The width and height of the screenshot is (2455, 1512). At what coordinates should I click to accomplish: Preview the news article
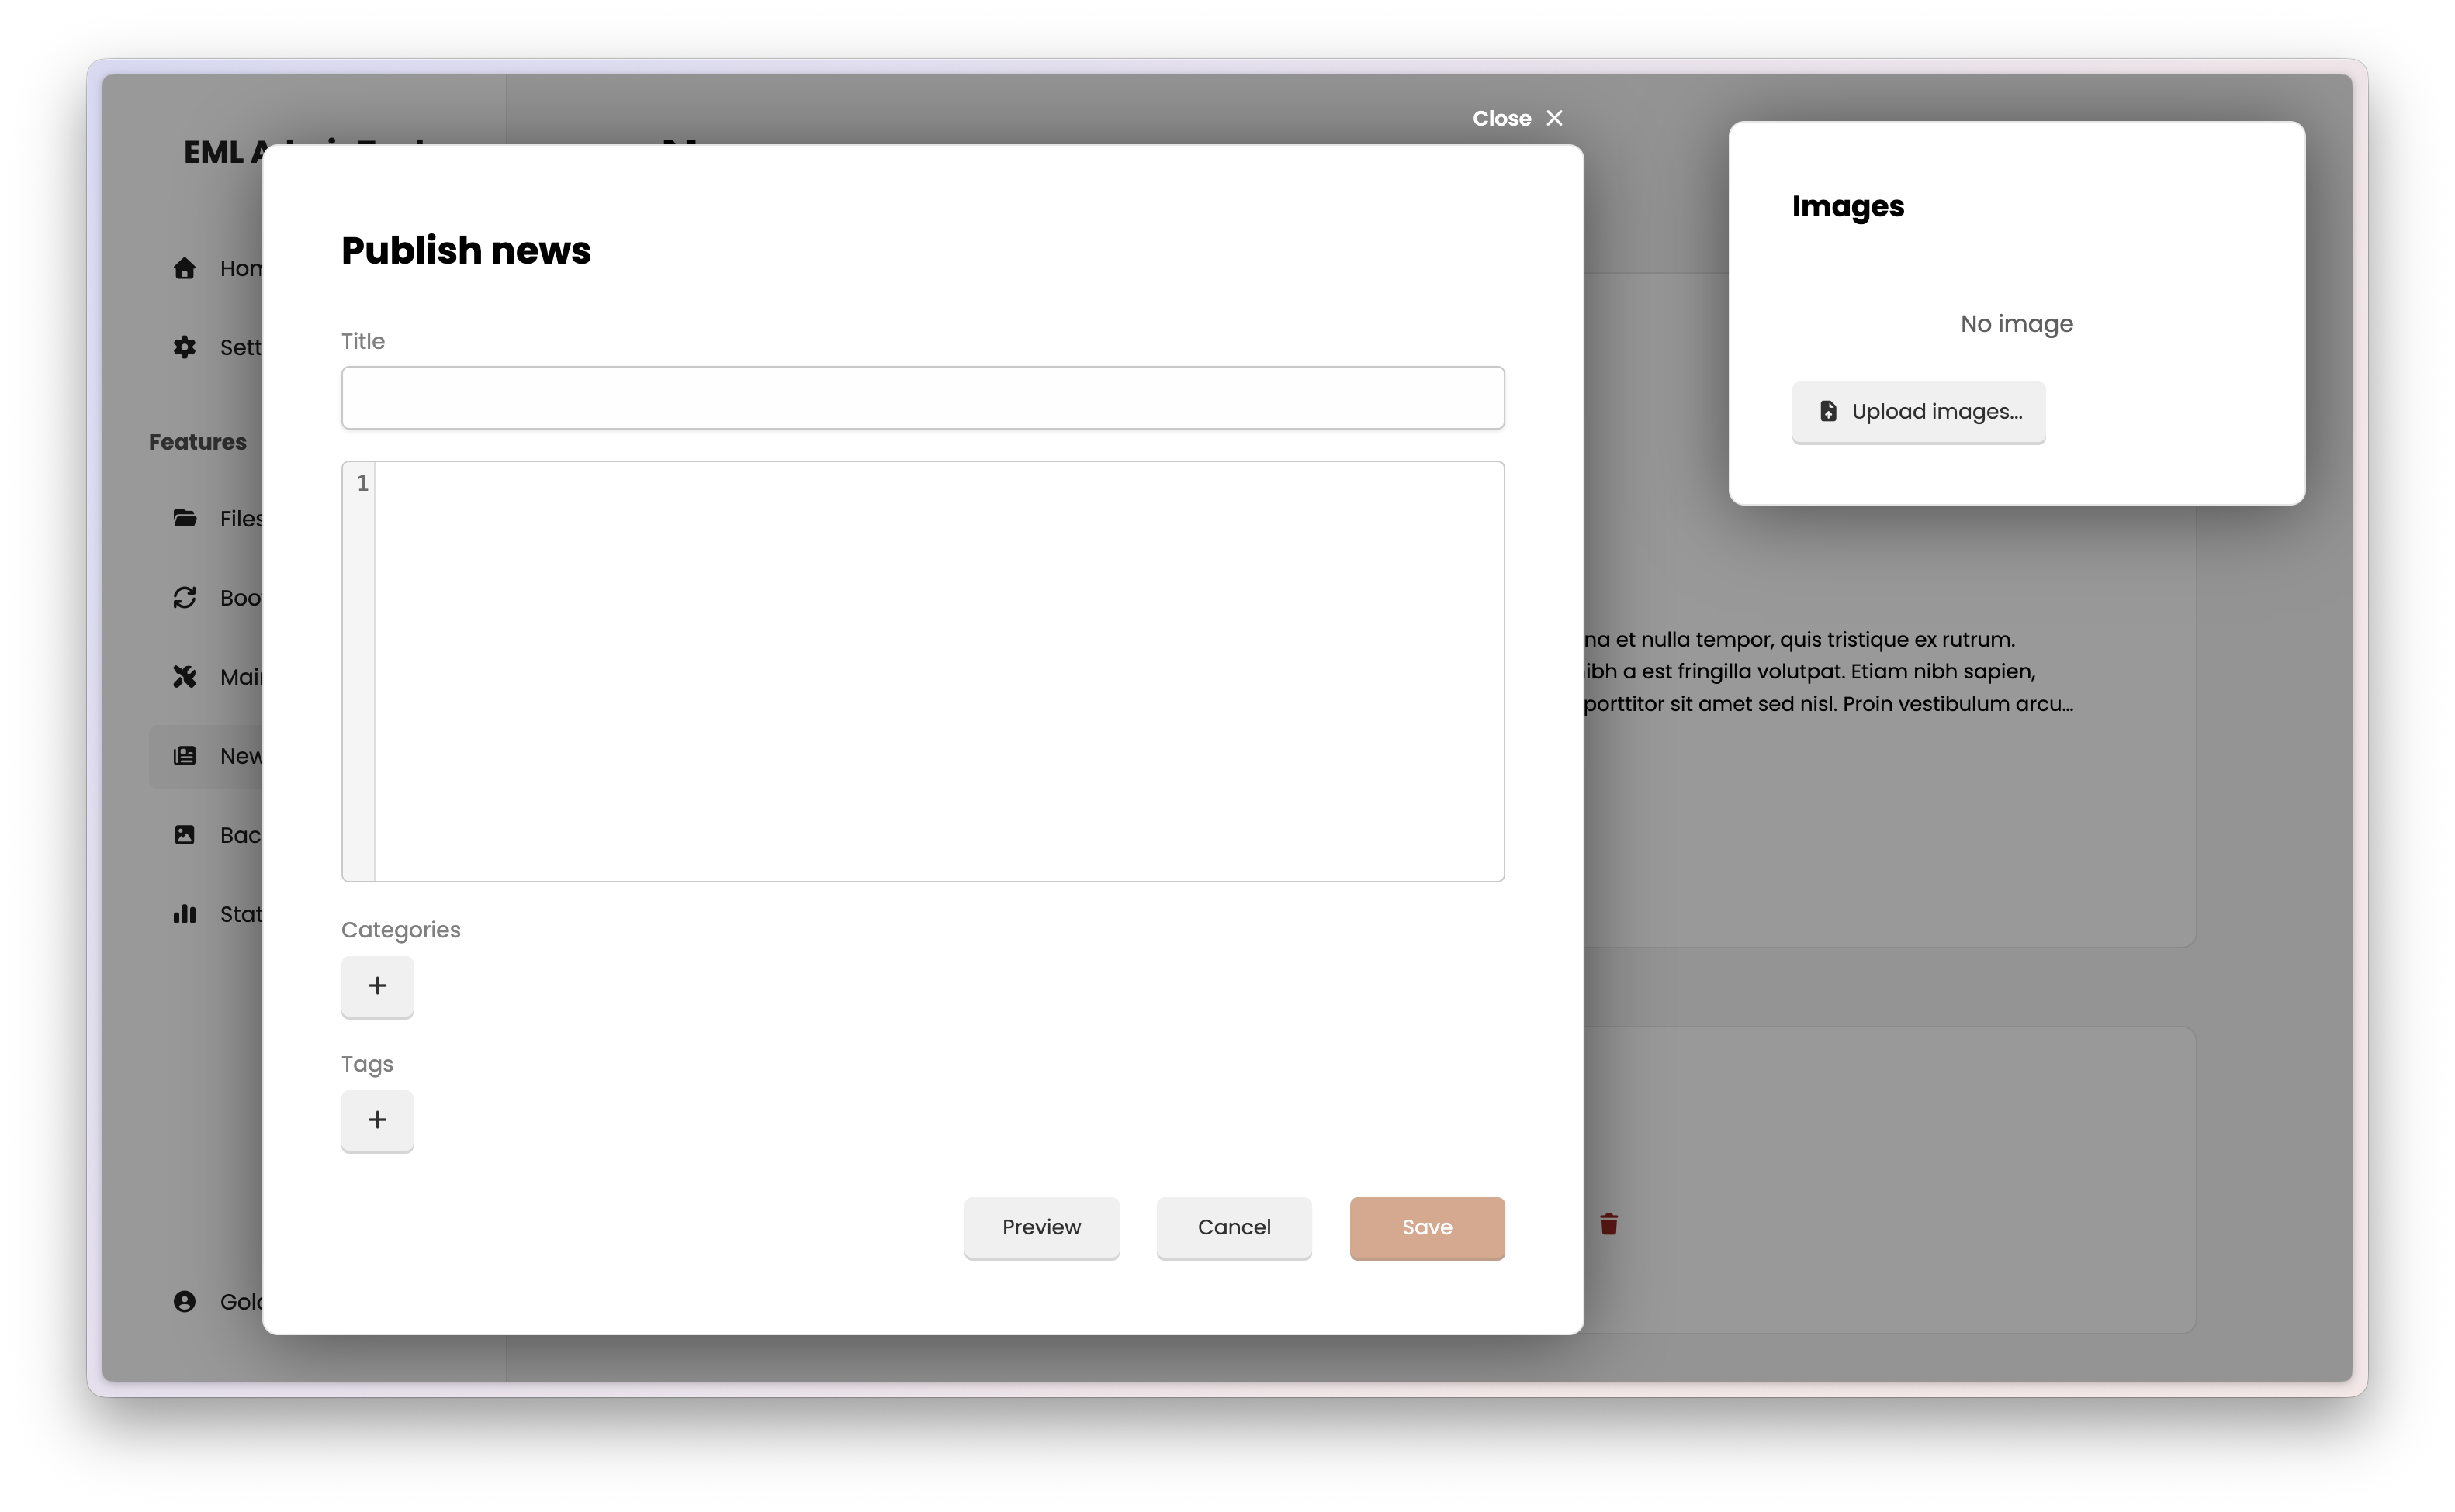click(x=1041, y=1228)
